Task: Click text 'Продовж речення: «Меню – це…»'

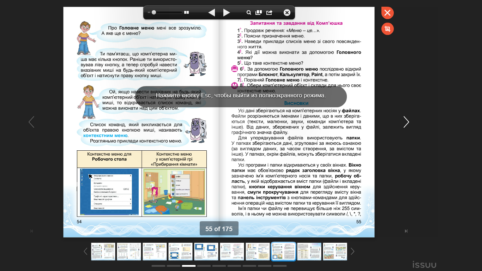Action: point(282,31)
